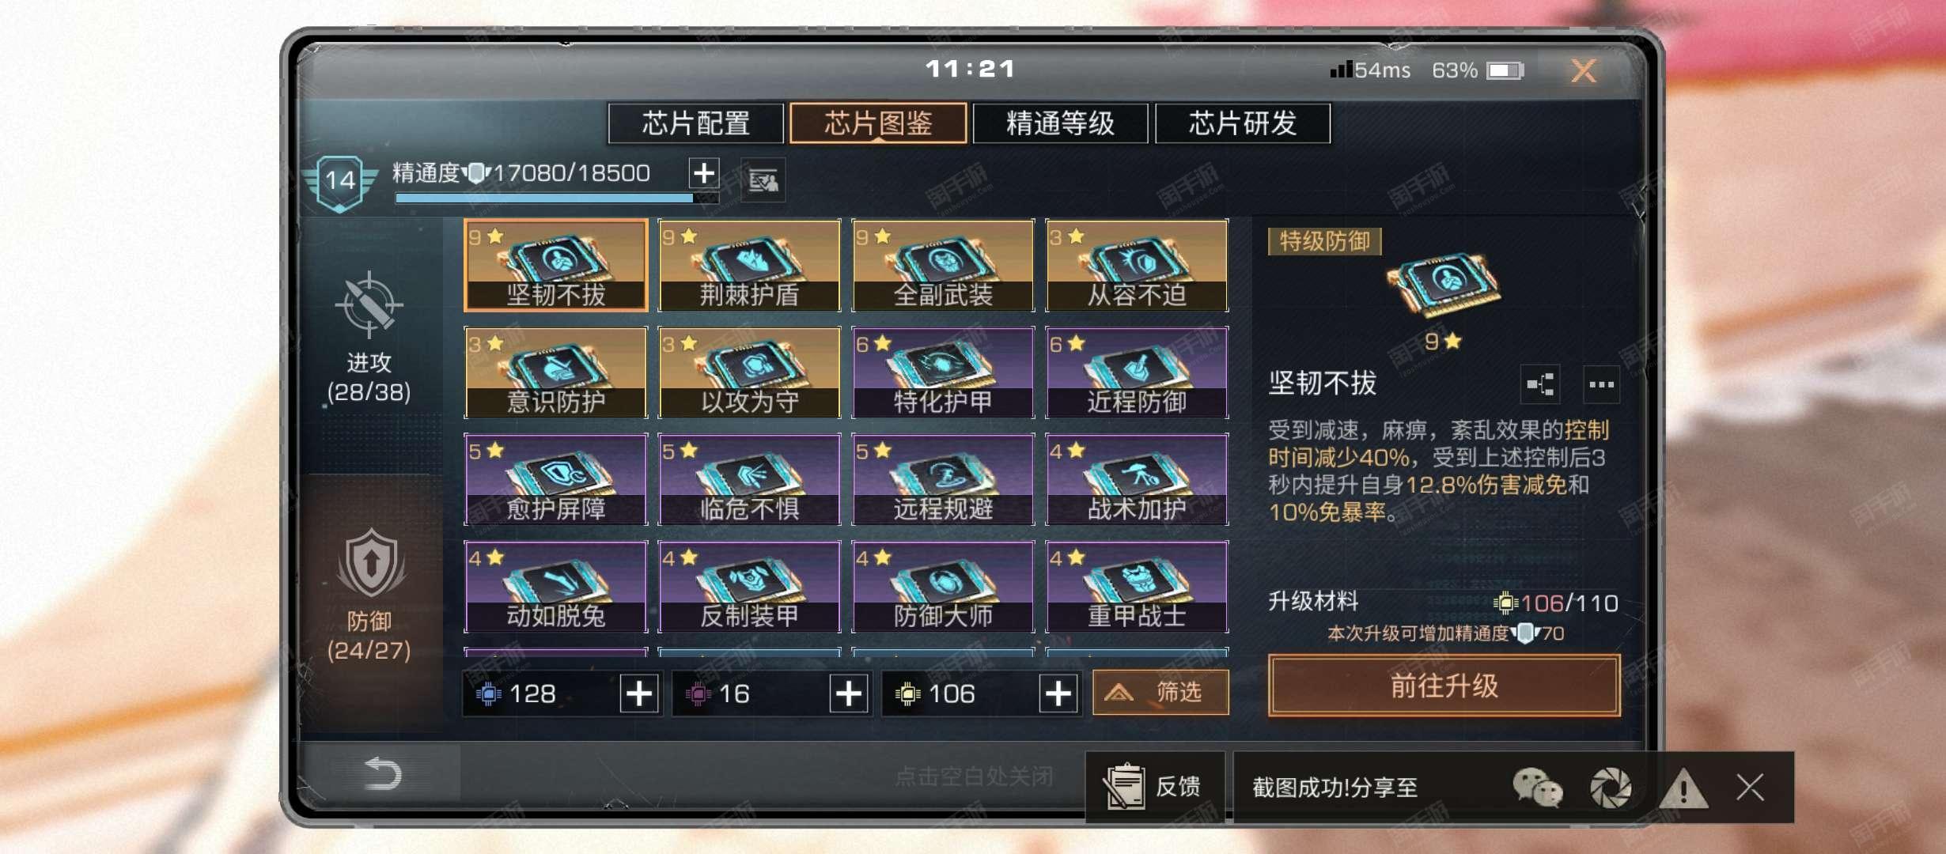
Task: Open the three-dot more options button
Action: (x=1601, y=385)
